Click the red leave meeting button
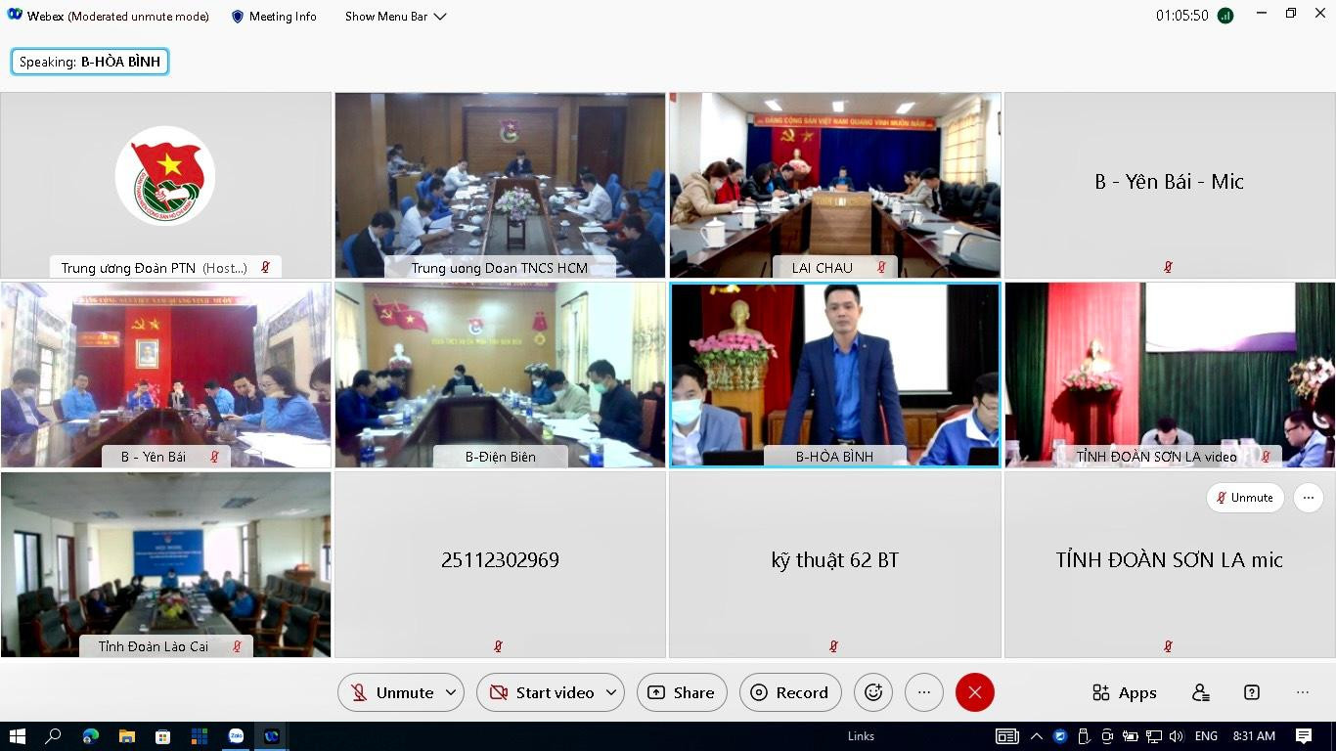Image resolution: width=1336 pixels, height=751 pixels. point(974,692)
